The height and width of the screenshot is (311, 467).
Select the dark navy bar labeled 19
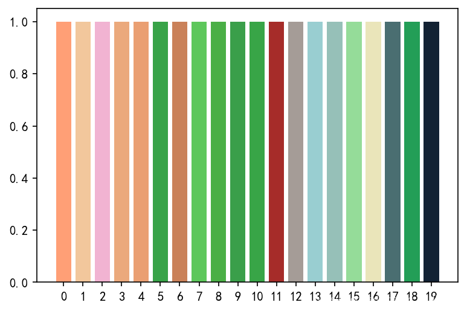[x=431, y=152]
